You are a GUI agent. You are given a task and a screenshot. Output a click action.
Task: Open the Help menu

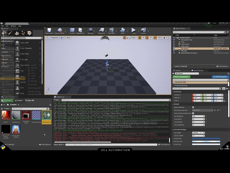point(20,26)
